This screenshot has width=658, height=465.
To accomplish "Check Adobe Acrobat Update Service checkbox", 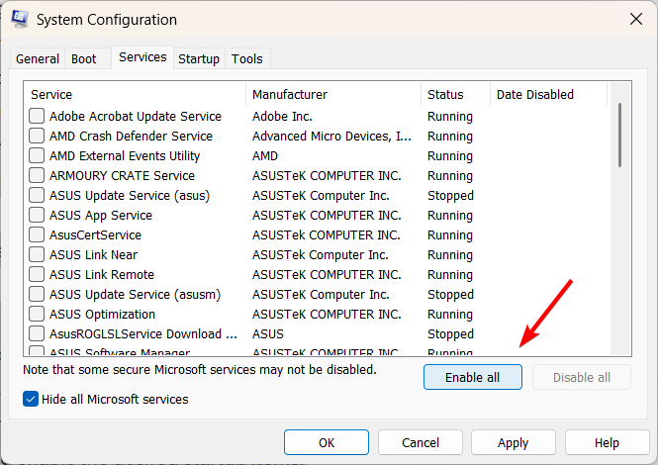I will 37,116.
